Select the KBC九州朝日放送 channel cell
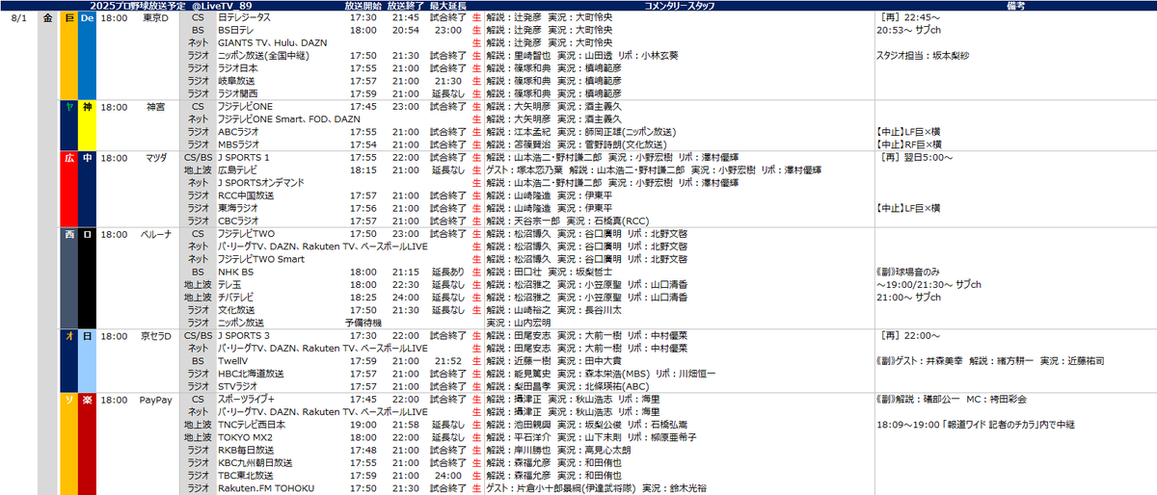Image resolution: width=1157 pixels, height=495 pixels. click(255, 461)
